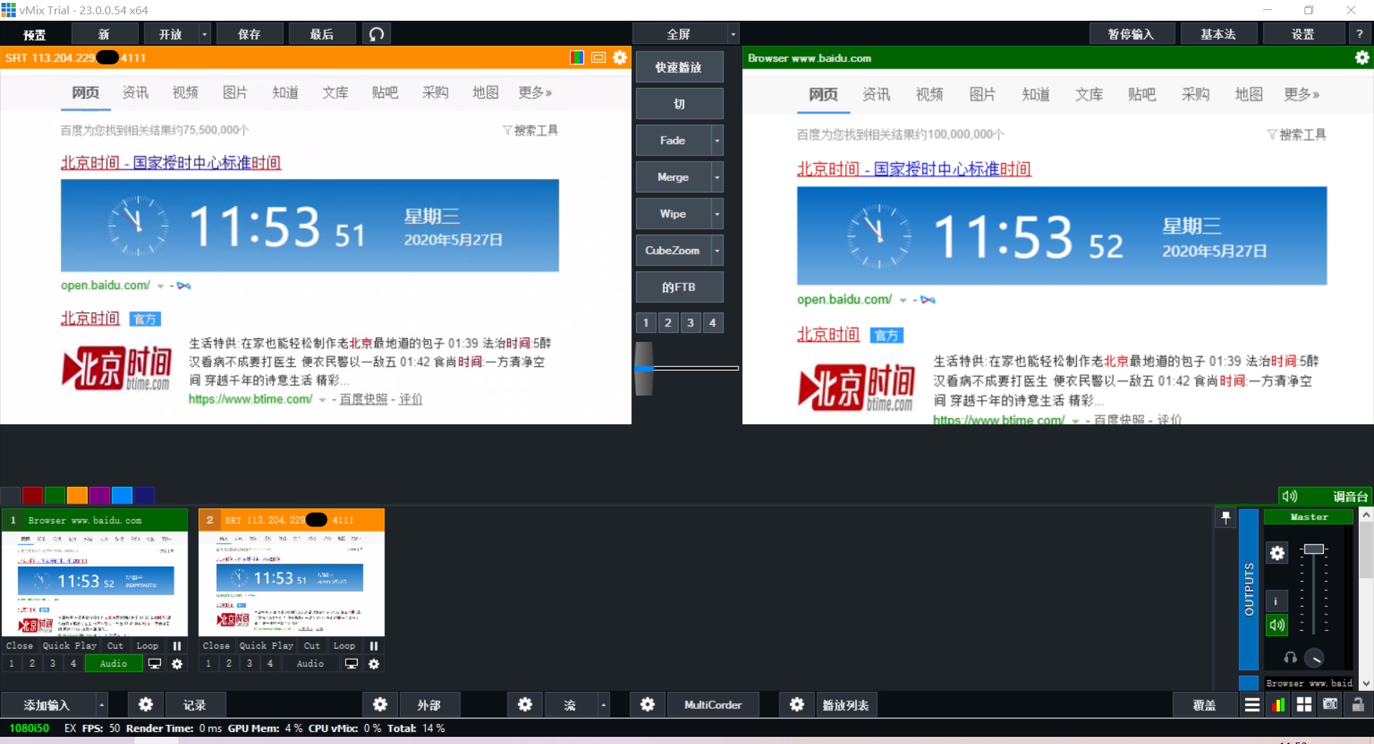The height and width of the screenshot is (744, 1374).
Task: Enable Loop on input 2 SRT source
Action: point(343,646)
